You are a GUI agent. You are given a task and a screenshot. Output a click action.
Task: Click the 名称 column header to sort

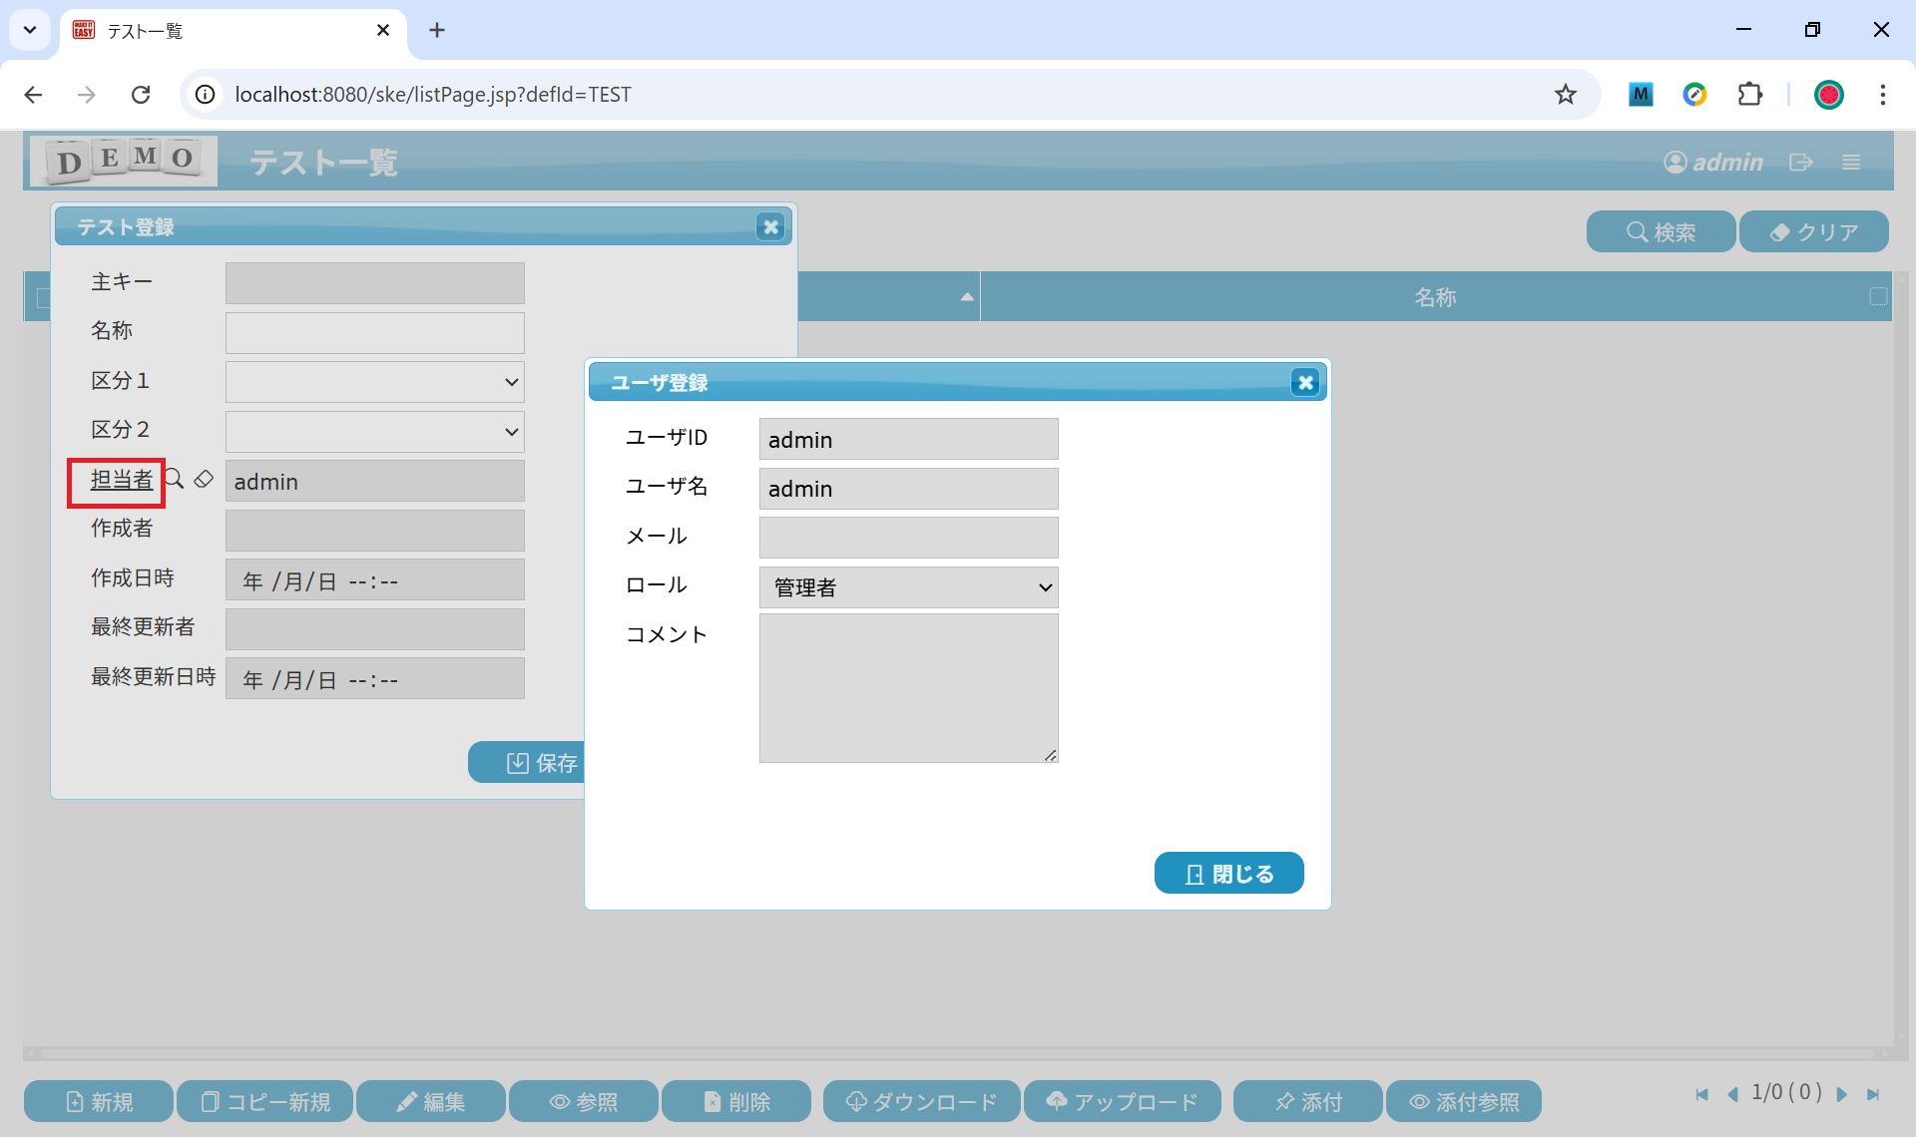tap(1434, 297)
